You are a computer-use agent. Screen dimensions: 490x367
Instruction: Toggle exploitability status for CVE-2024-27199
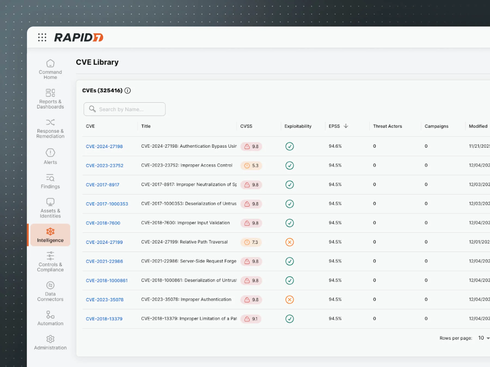(289, 242)
